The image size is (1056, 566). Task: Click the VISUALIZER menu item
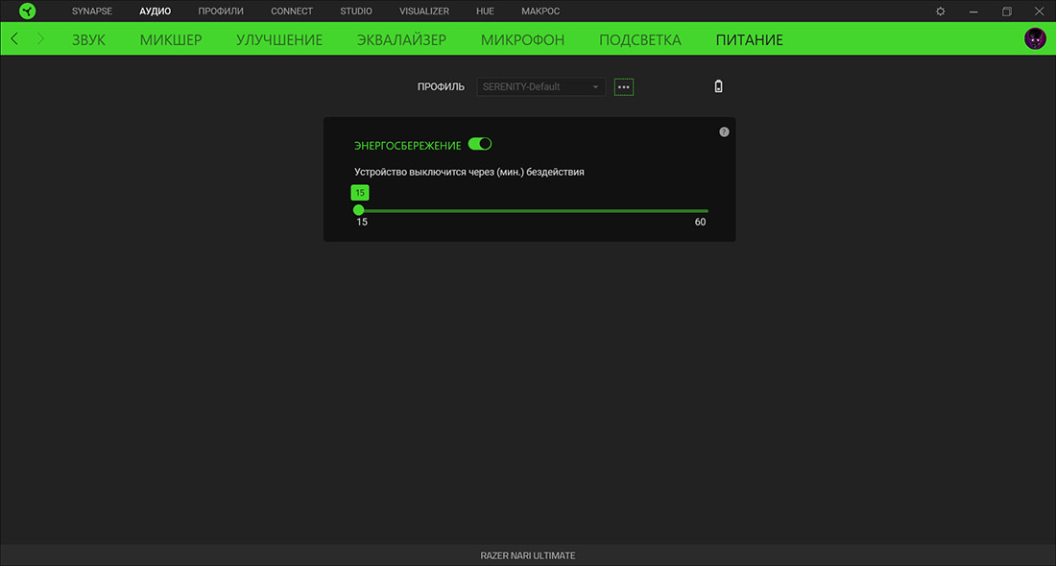424,12
